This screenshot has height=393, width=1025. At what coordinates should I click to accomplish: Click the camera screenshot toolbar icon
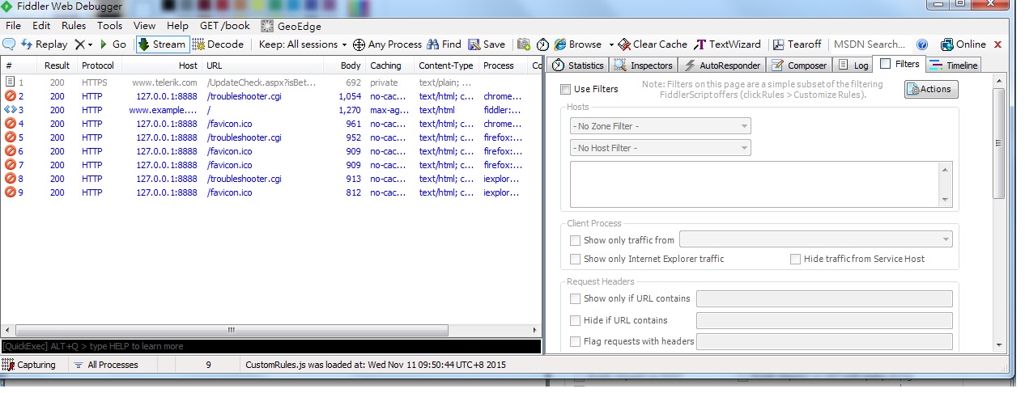524,44
